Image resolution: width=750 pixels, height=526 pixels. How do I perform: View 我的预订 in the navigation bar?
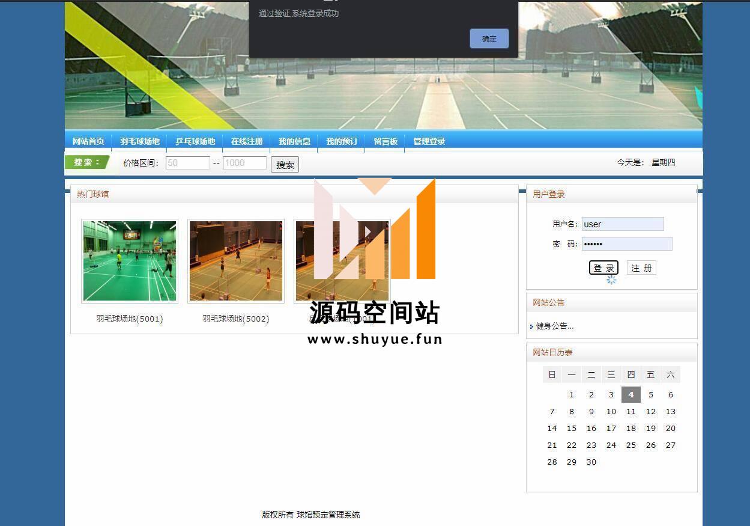coord(342,141)
